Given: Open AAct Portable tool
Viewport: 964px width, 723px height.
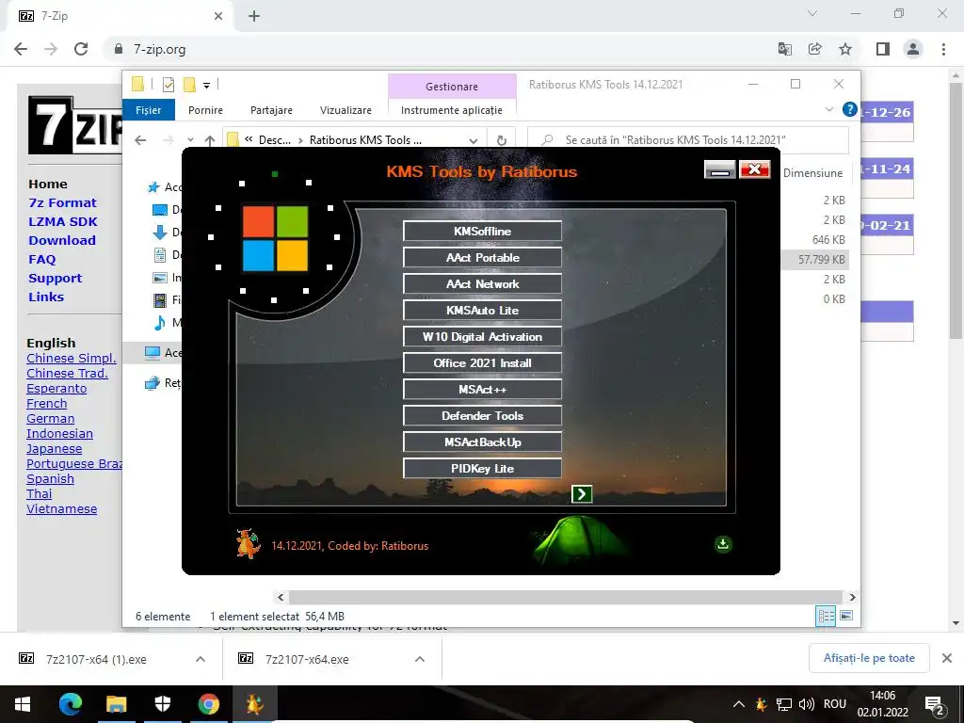Looking at the screenshot, I should click(x=482, y=258).
